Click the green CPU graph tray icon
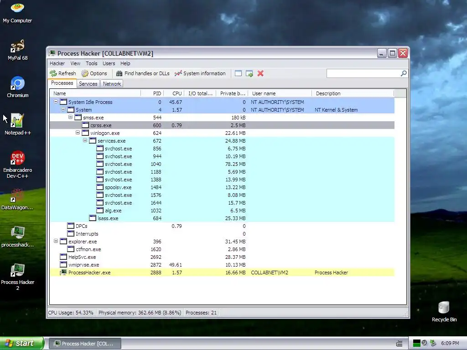Screen dimensions: 467x350 416,343
